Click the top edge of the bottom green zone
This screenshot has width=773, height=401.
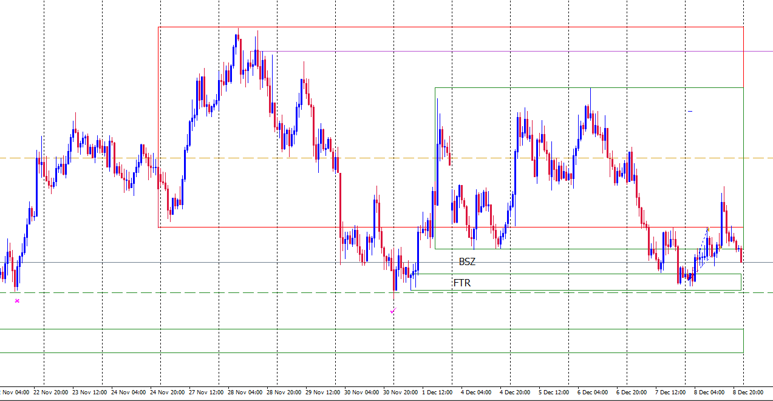pos(364,329)
